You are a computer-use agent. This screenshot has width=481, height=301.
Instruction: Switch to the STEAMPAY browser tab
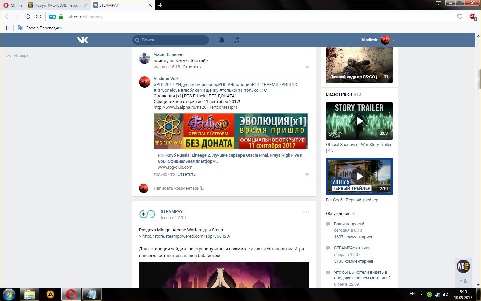[120, 5]
